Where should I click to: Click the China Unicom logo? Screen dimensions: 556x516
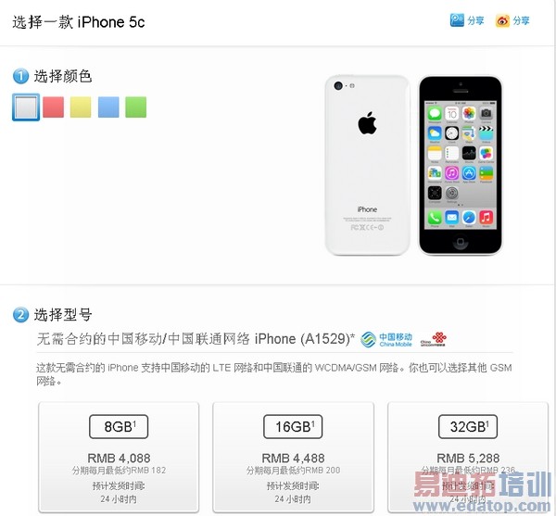tap(434, 339)
